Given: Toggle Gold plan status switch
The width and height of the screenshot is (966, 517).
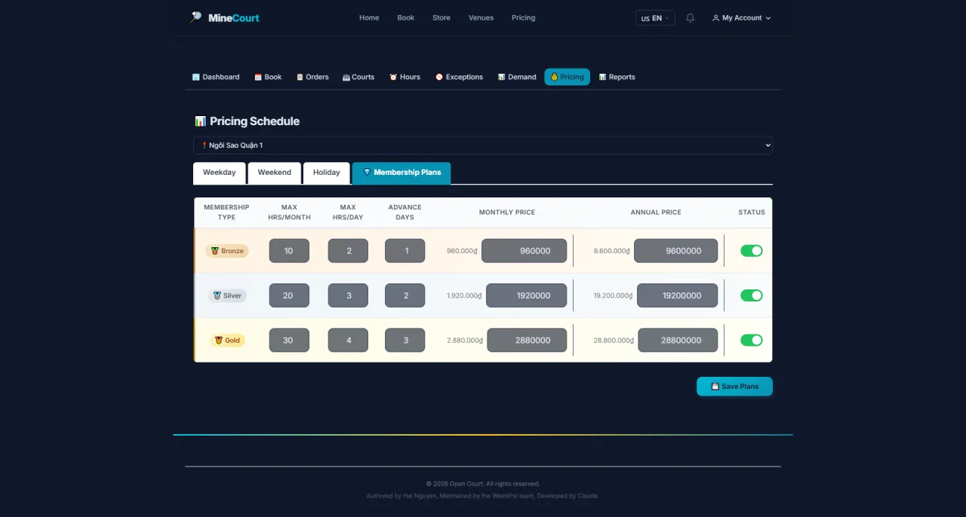Looking at the screenshot, I should [752, 340].
